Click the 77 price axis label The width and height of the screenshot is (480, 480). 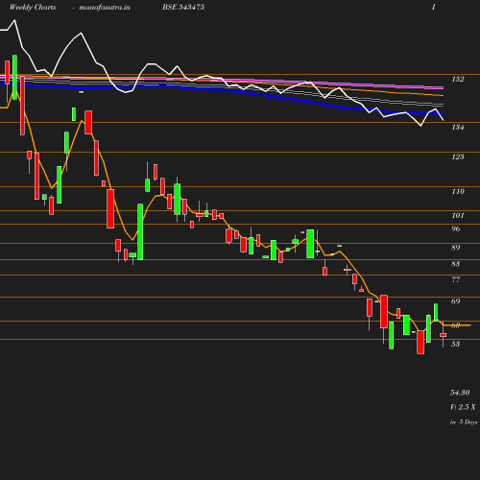[456, 279]
